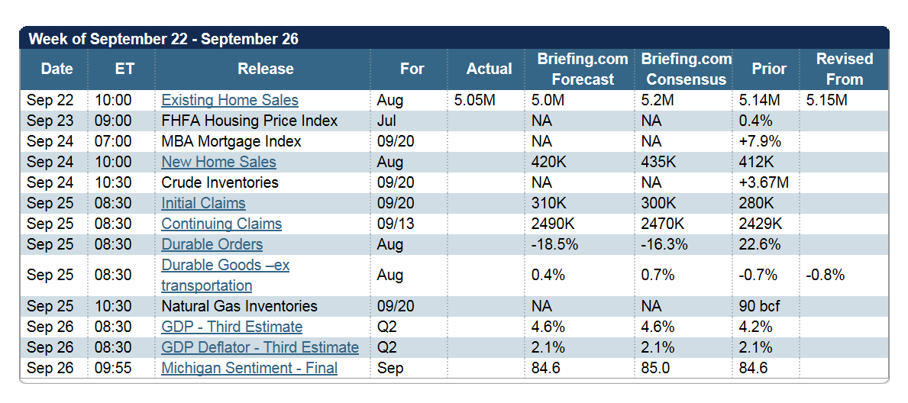Image resolution: width=908 pixels, height=403 pixels.
Task: Follow the GDP Deflator - Third Estimate link
Action: point(260,347)
